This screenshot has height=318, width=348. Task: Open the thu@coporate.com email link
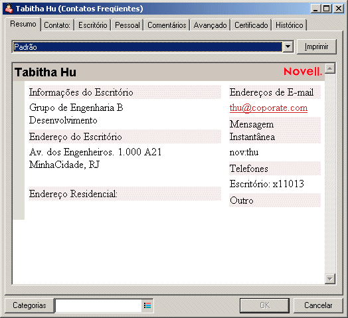click(x=268, y=108)
